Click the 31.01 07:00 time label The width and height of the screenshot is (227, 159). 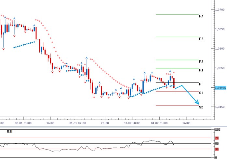tap(78, 123)
